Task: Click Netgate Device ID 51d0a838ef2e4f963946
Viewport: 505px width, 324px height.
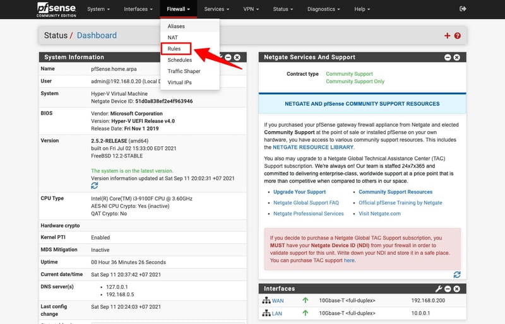Action: pos(164,101)
